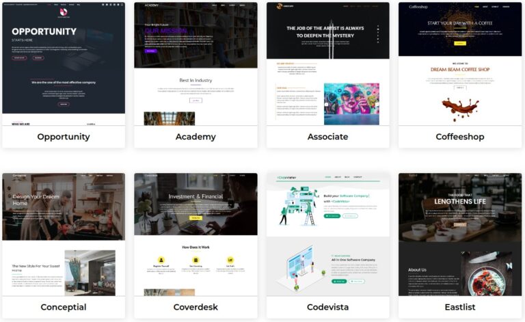Image resolution: width=525 pixels, height=322 pixels.
Task: Open the Academy theme title
Action: tap(196, 137)
